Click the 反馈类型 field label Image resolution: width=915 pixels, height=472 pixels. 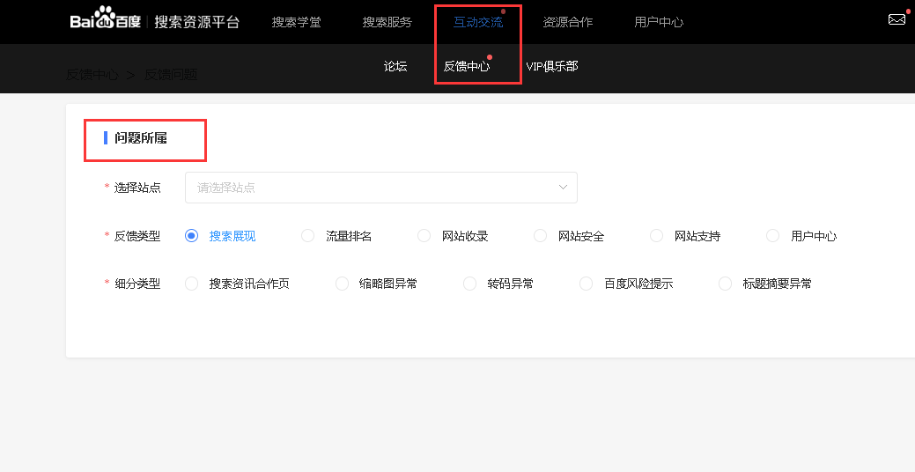137,236
